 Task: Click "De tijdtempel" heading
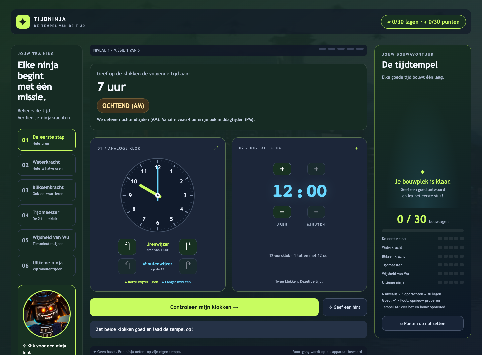[x=410, y=65]
